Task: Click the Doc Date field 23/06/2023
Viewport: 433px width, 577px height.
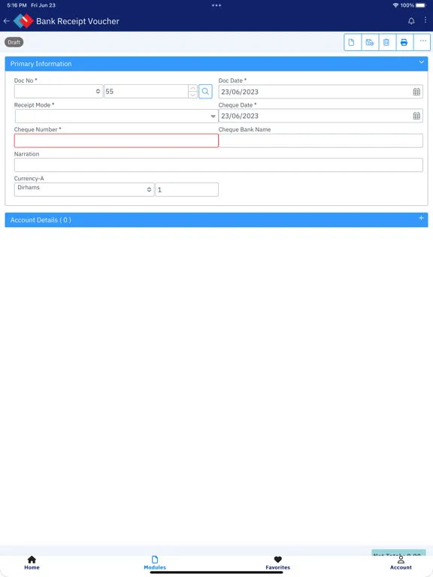Action: pyautogui.click(x=321, y=92)
